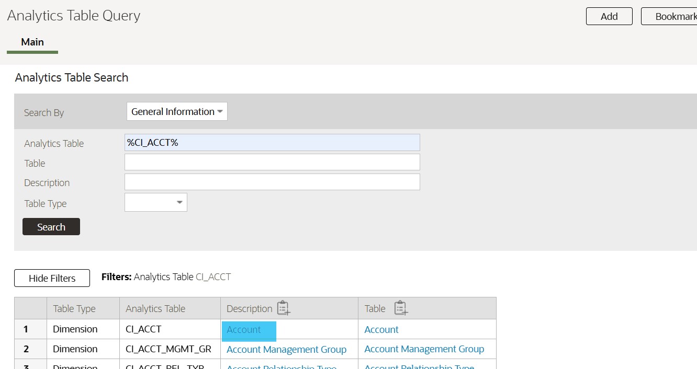697x369 pixels.
Task: Click the Search button
Action: coord(51,227)
